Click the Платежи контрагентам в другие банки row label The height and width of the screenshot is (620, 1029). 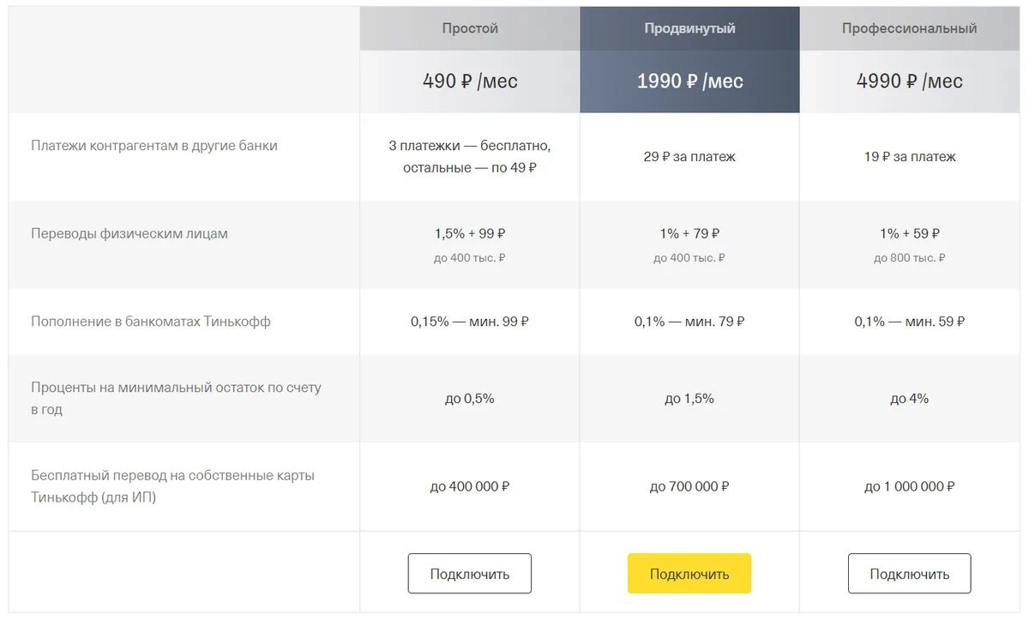154,146
